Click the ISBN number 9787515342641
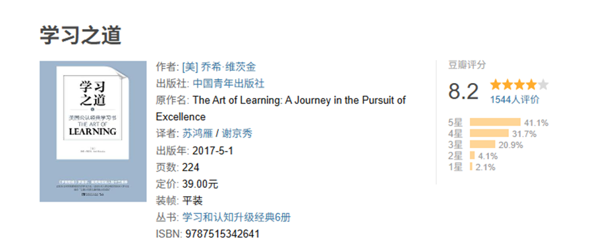This screenshot has width=607, height=251. point(223,234)
